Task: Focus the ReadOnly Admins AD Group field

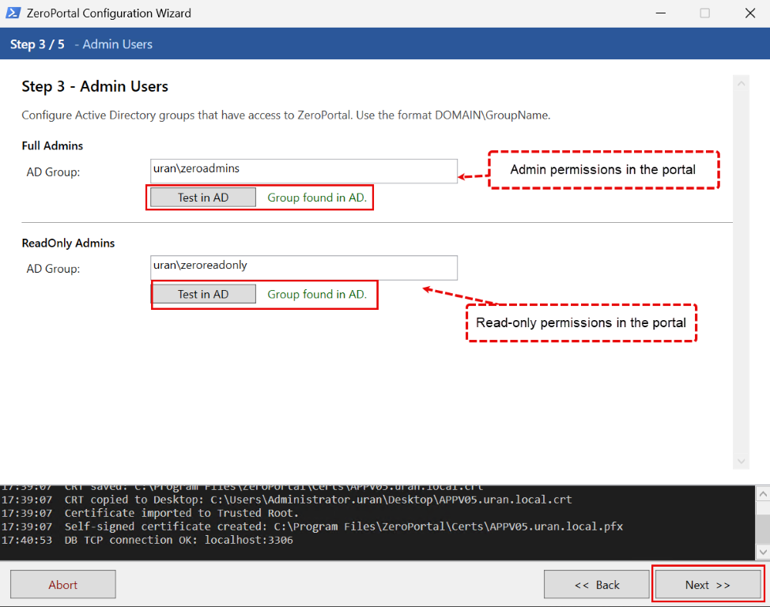Action: (x=304, y=268)
